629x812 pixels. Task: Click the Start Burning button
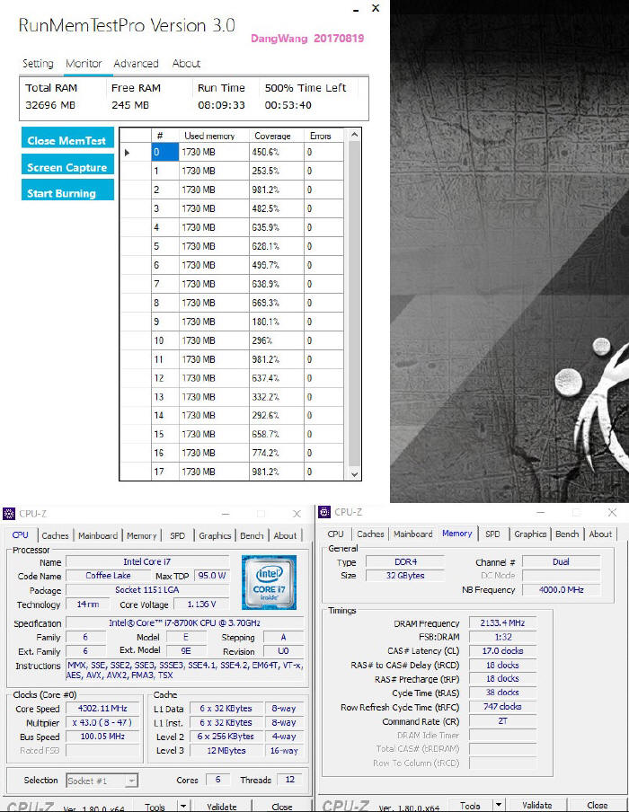tap(67, 190)
